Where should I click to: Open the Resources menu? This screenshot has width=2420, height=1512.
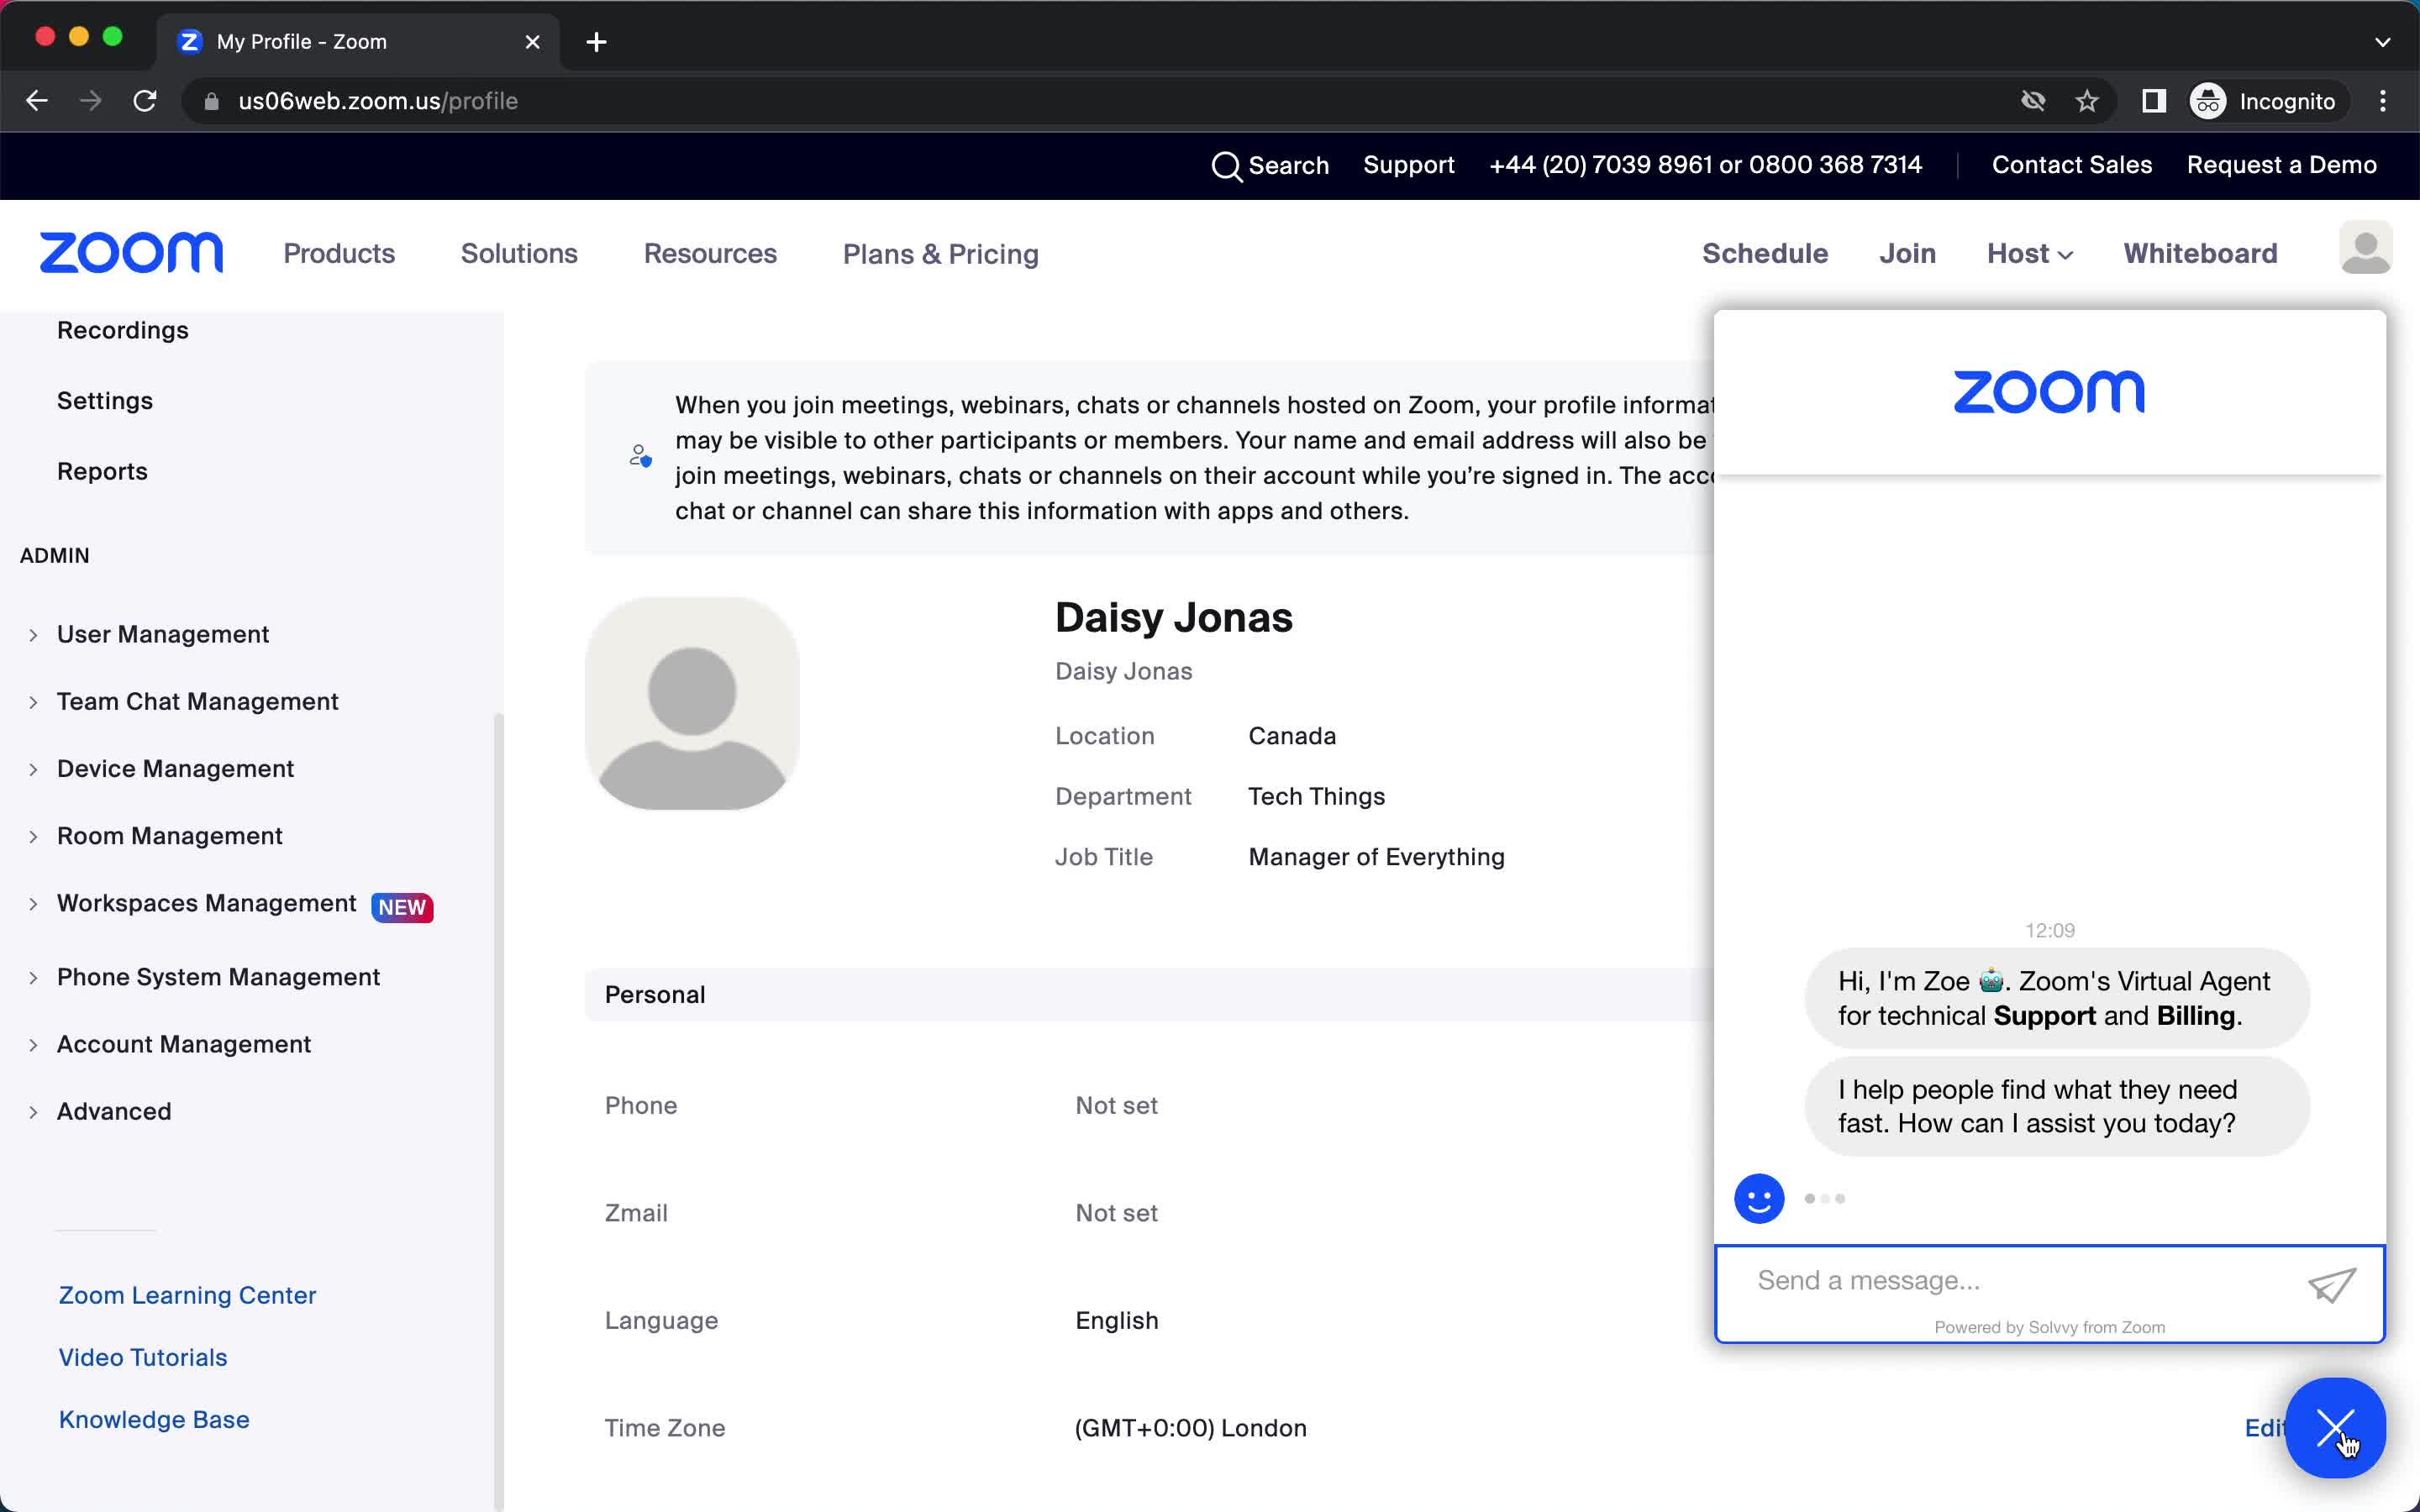point(710,253)
